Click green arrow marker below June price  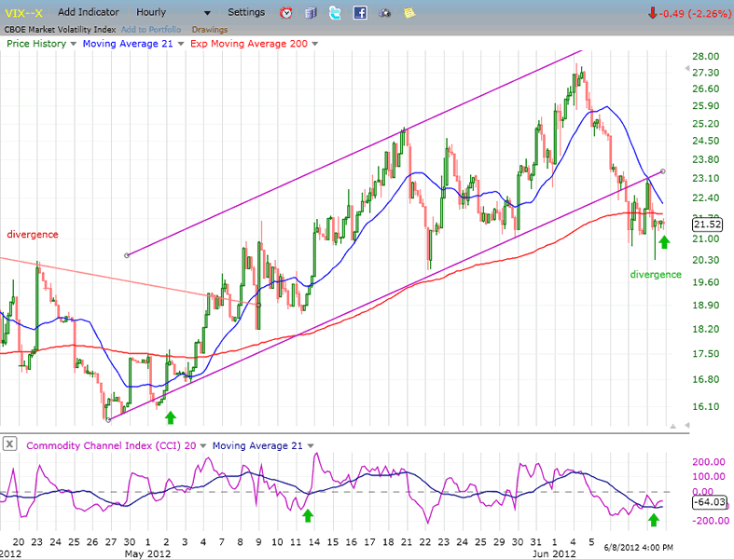point(663,242)
